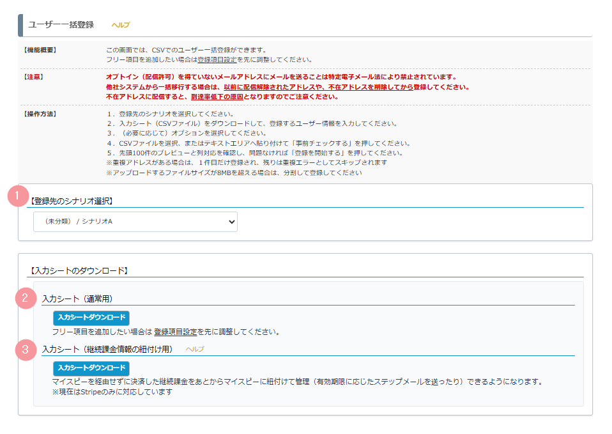Open ヘルプ link beside ユーザー一括登録 title
612x434 pixels.
[120, 25]
